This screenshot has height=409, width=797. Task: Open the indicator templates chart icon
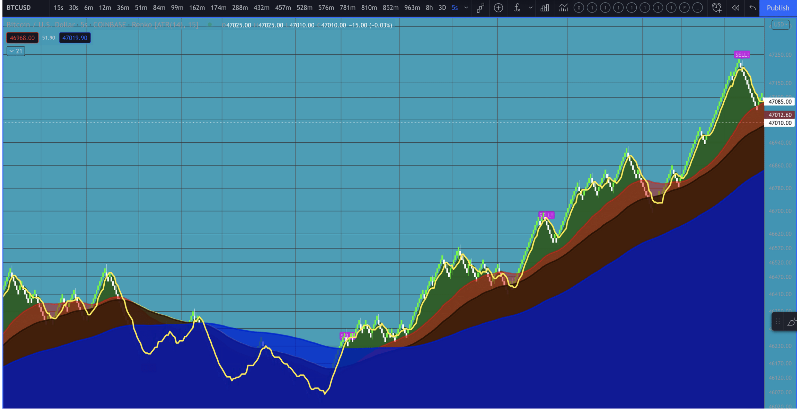pyautogui.click(x=563, y=8)
